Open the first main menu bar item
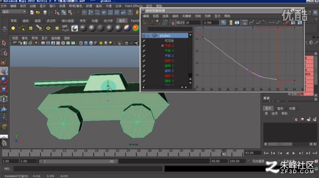 pos(4,6)
